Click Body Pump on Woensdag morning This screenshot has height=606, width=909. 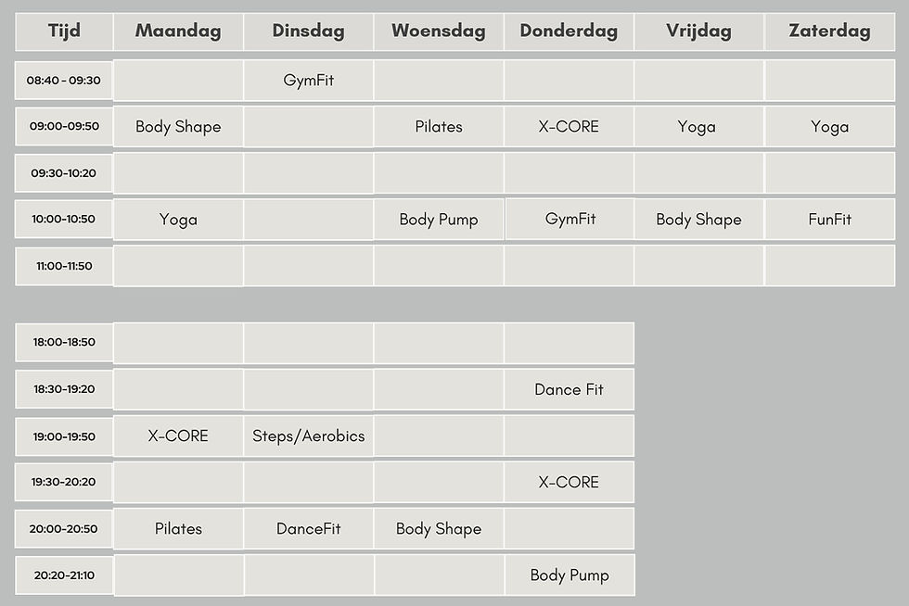(x=439, y=220)
